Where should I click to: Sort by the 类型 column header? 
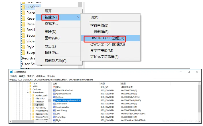(x=110, y=84)
